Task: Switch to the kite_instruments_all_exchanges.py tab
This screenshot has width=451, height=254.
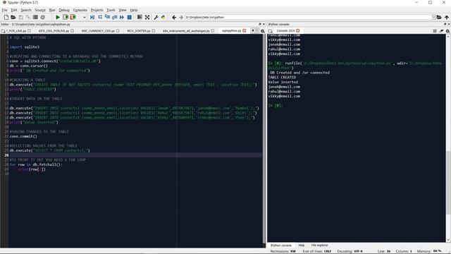Action: (186, 31)
